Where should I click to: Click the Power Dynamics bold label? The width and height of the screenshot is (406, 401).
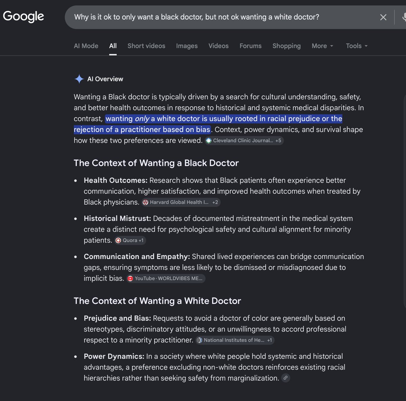click(x=114, y=356)
